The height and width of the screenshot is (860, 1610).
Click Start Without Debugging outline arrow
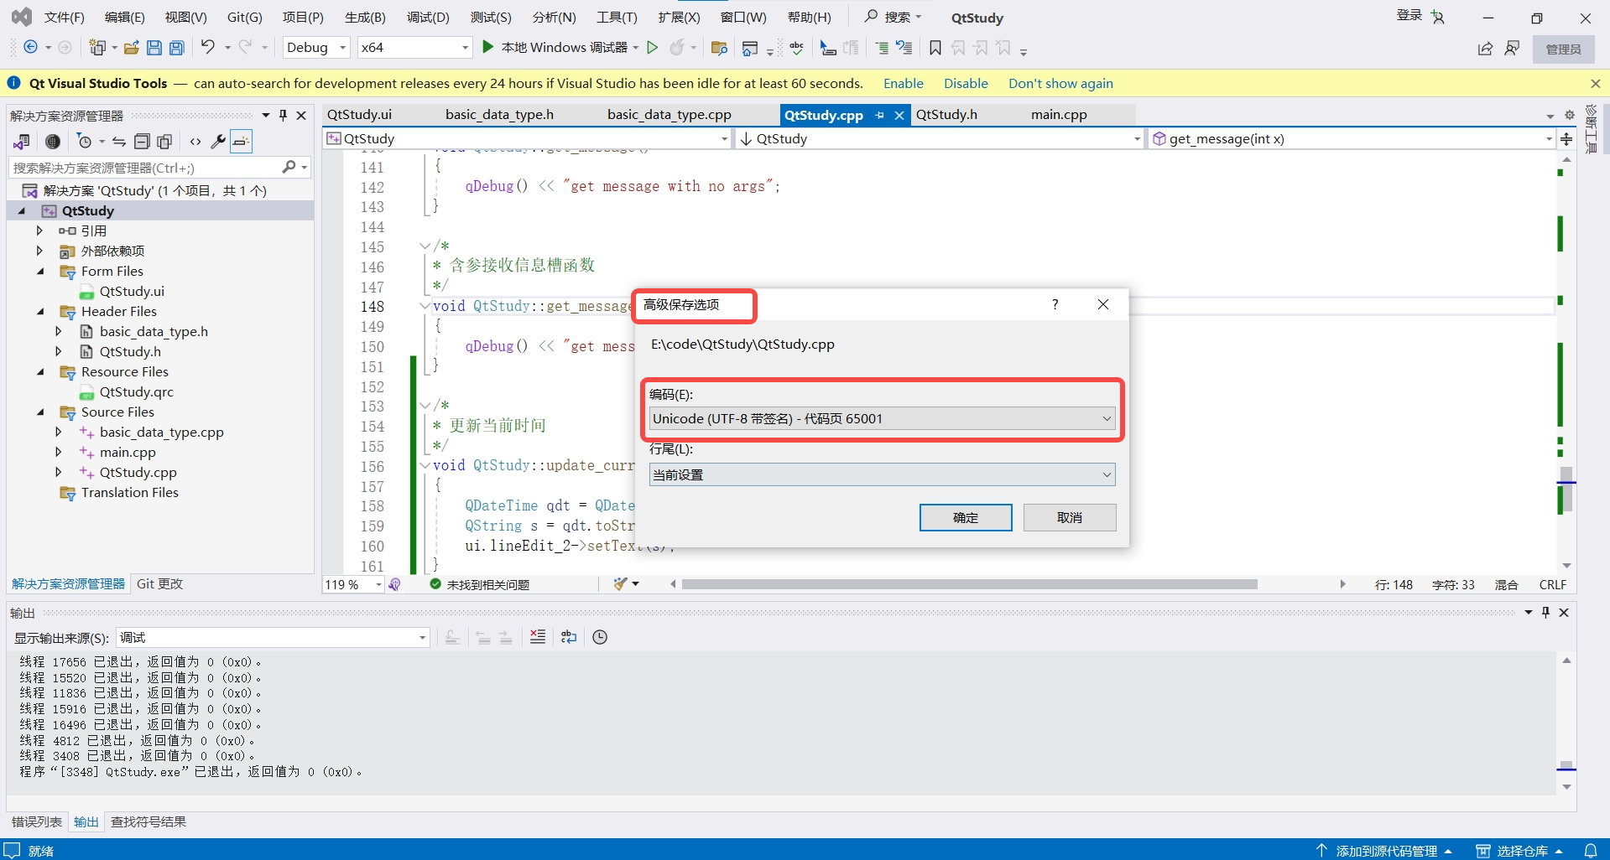click(652, 48)
